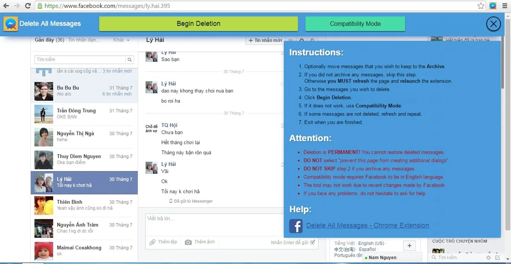
Task: Expand the Khác dropdown in message list
Action: [121, 40]
